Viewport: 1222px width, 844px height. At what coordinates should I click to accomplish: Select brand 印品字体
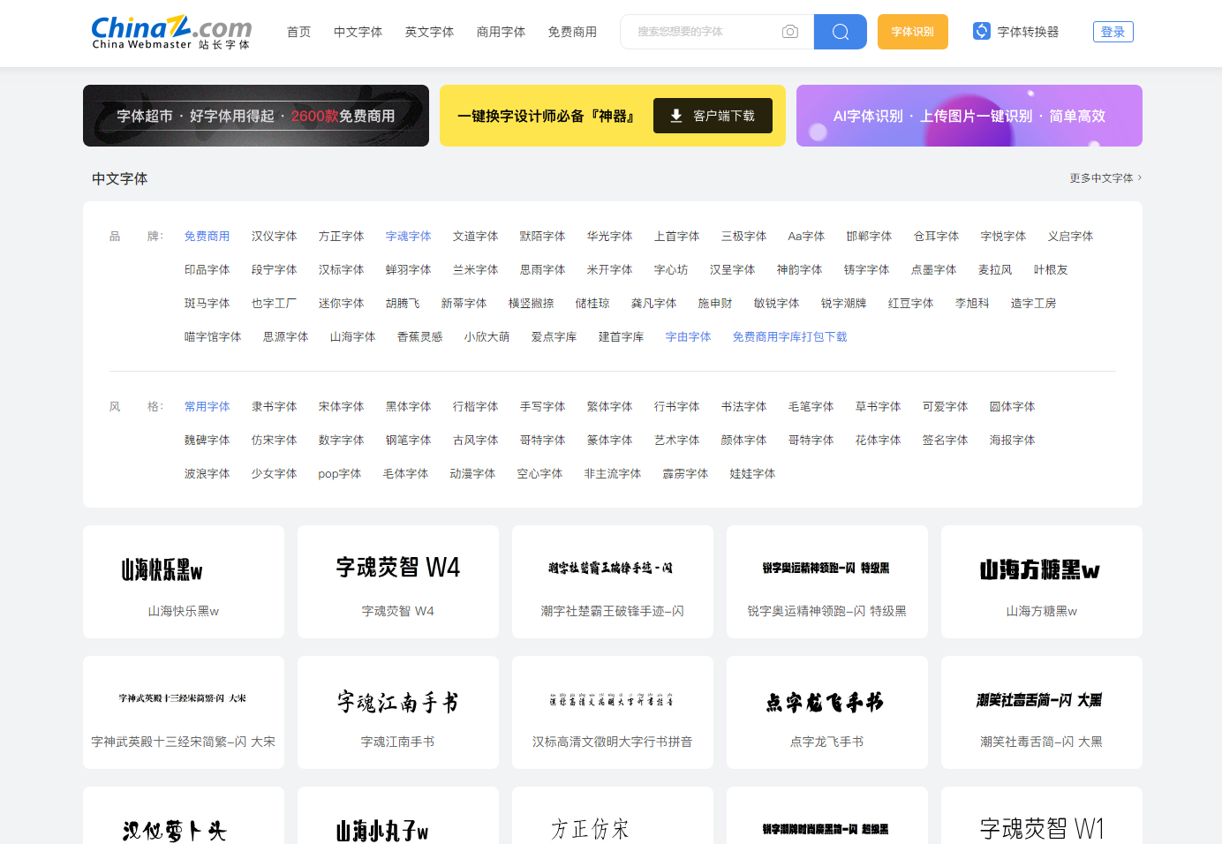click(x=207, y=269)
